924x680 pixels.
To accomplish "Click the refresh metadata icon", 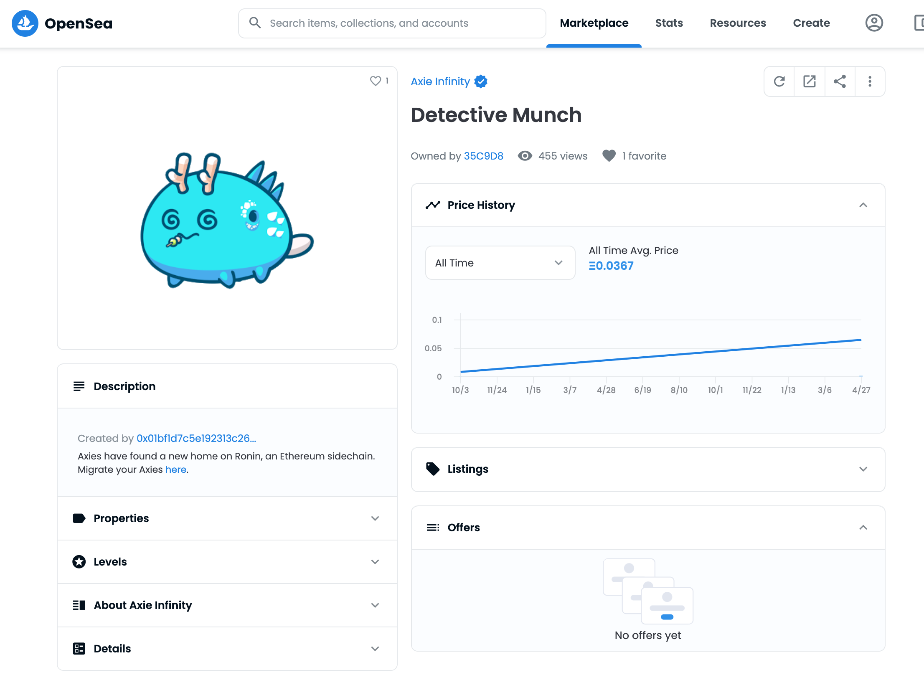I will point(779,81).
